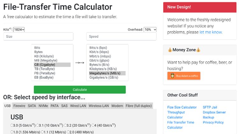Expand the Overhead 10% dropdown
The width and height of the screenshot is (239, 134).
150,30
